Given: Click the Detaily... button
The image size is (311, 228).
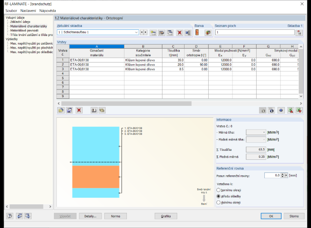Looking at the screenshot, I should pyautogui.click(x=90, y=216).
